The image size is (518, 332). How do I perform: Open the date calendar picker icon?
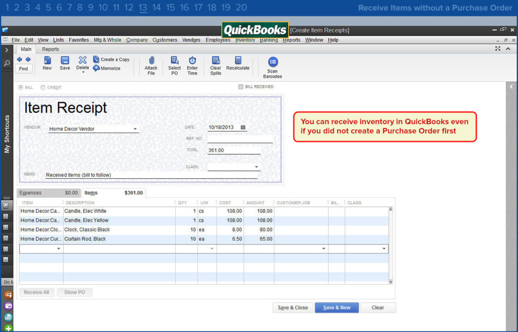(x=243, y=127)
